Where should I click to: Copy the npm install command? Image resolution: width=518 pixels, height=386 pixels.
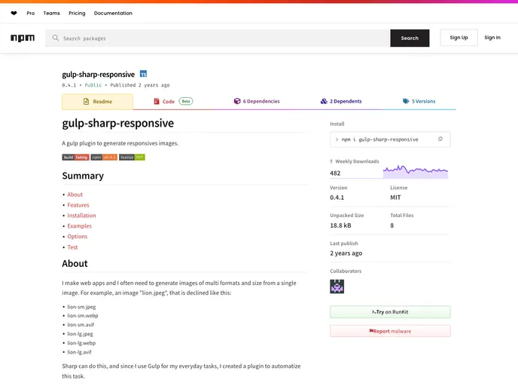point(440,139)
